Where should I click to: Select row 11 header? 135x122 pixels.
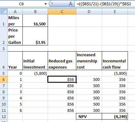[x=4, y=110]
